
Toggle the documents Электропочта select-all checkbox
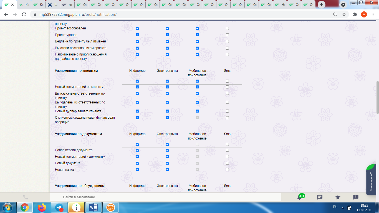(167, 144)
